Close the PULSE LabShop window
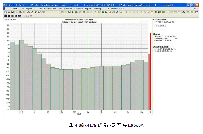 click(x=197, y=5)
